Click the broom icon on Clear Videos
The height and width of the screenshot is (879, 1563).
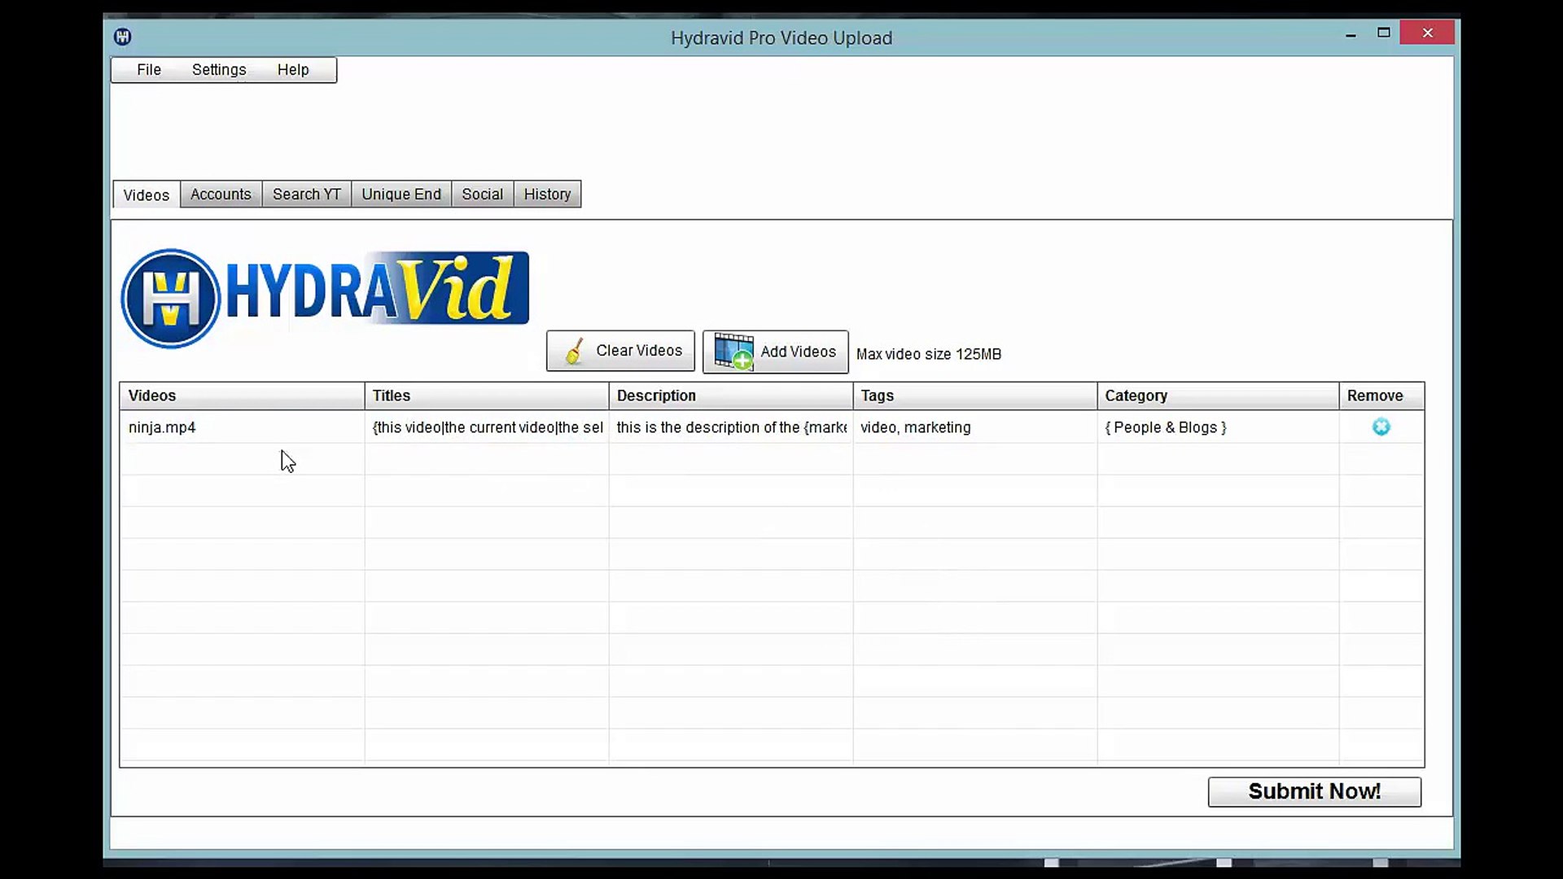[574, 351]
